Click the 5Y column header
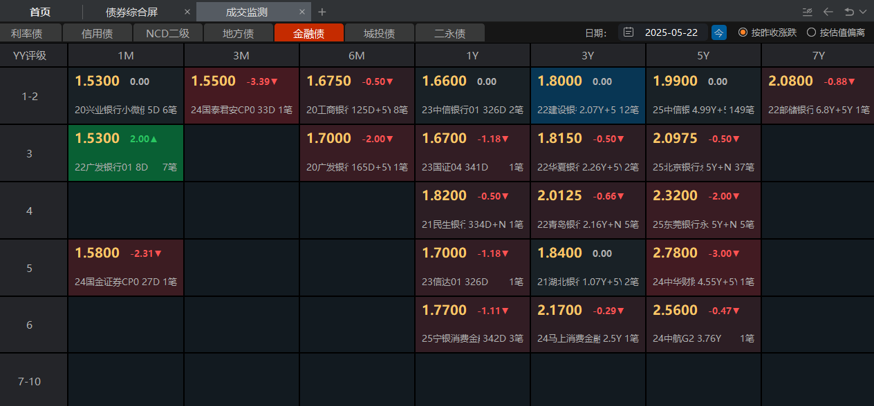This screenshot has height=406, width=874. click(703, 56)
